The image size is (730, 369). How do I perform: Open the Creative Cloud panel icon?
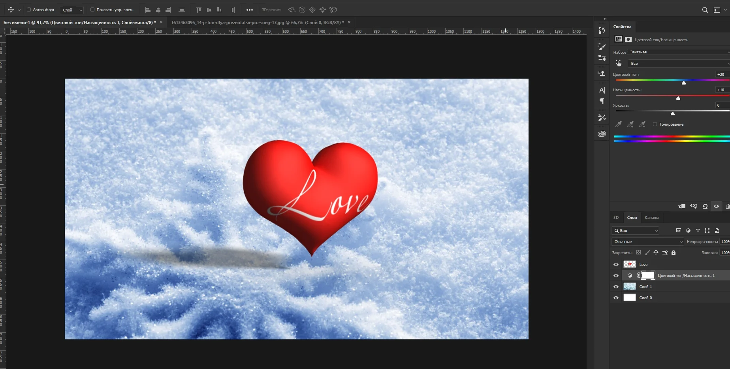602,134
